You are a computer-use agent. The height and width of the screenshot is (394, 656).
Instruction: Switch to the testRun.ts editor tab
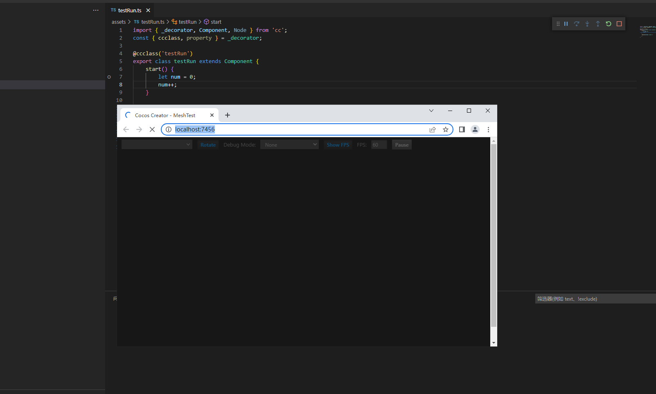coord(129,10)
